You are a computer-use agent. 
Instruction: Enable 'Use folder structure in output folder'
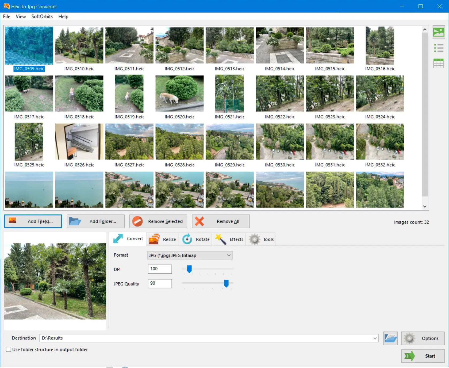click(x=8, y=349)
